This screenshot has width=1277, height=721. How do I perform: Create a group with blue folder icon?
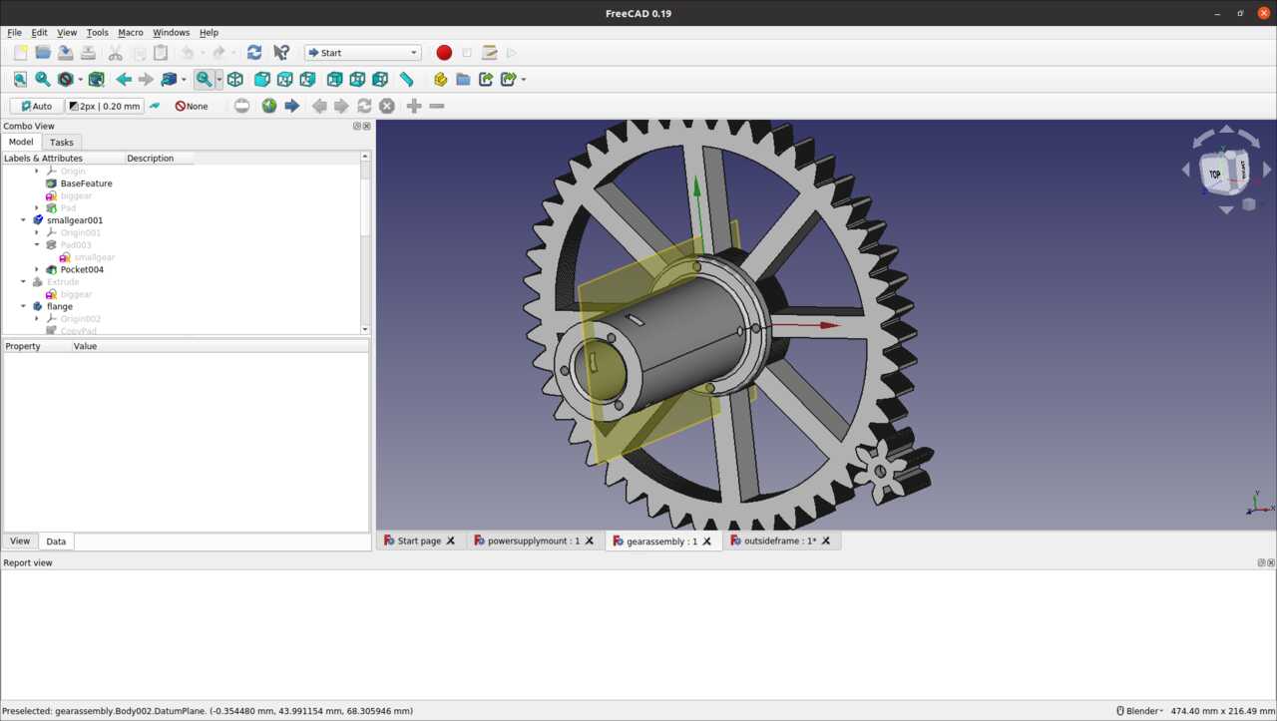(463, 79)
